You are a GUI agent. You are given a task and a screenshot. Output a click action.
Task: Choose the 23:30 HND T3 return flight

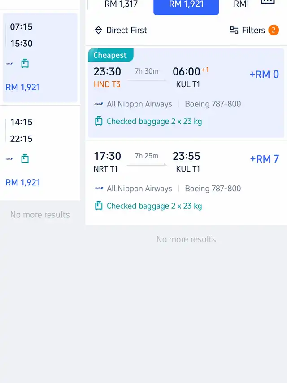[x=186, y=93]
